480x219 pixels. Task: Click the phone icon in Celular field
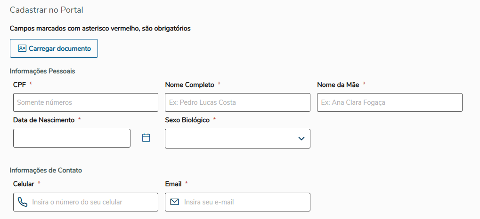[x=22, y=202]
